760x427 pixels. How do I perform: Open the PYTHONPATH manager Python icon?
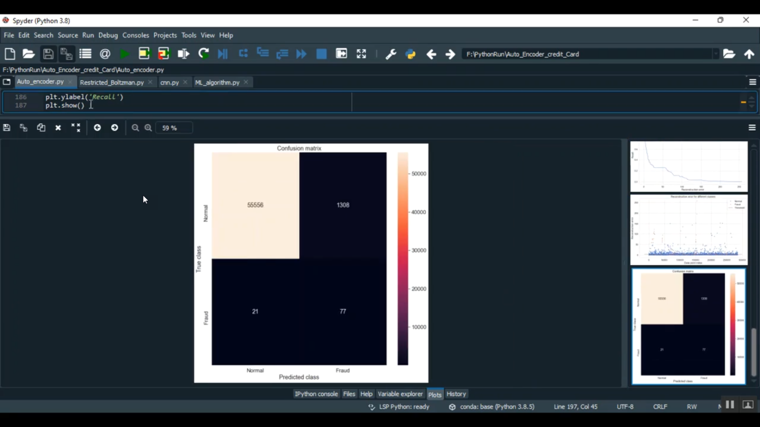coord(410,54)
